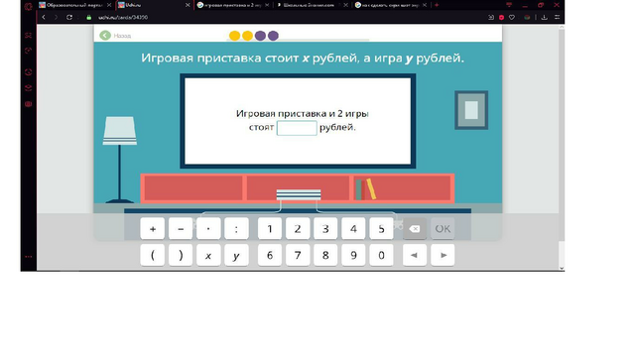Click the heart bookmark icon
This screenshot has width=635, height=357.
tap(512, 18)
